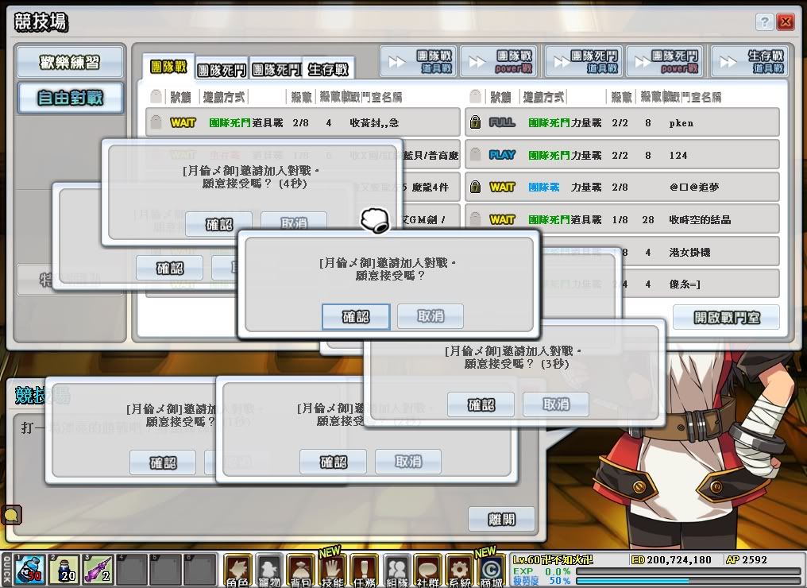This screenshot has height=588, width=807.
Task: Open the 系統 settings gear icon
Action: (x=460, y=571)
